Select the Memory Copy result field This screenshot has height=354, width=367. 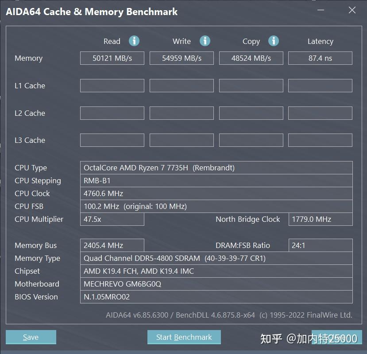pyautogui.click(x=251, y=58)
